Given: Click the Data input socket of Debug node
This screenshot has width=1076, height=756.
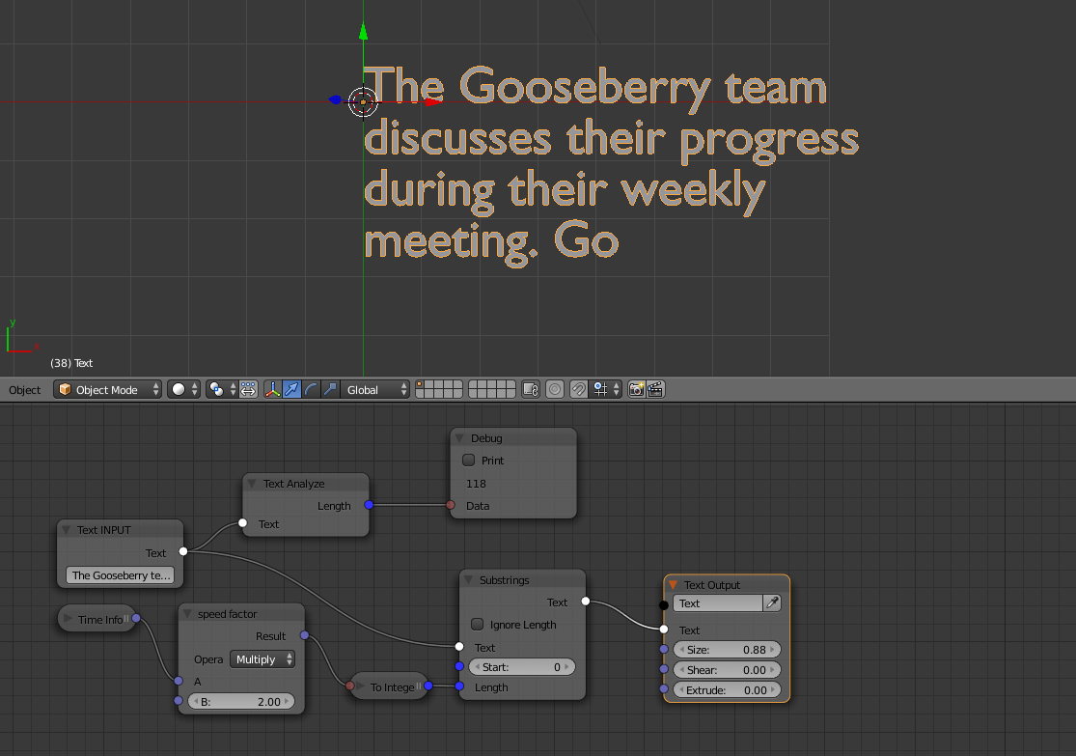Looking at the screenshot, I should point(450,505).
